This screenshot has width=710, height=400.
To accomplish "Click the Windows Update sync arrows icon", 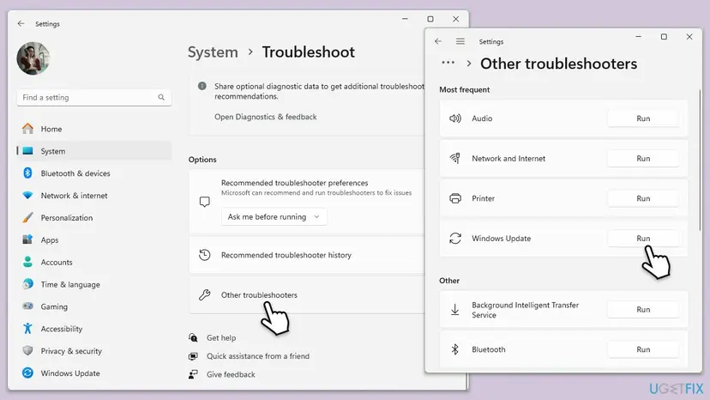I will pos(455,238).
